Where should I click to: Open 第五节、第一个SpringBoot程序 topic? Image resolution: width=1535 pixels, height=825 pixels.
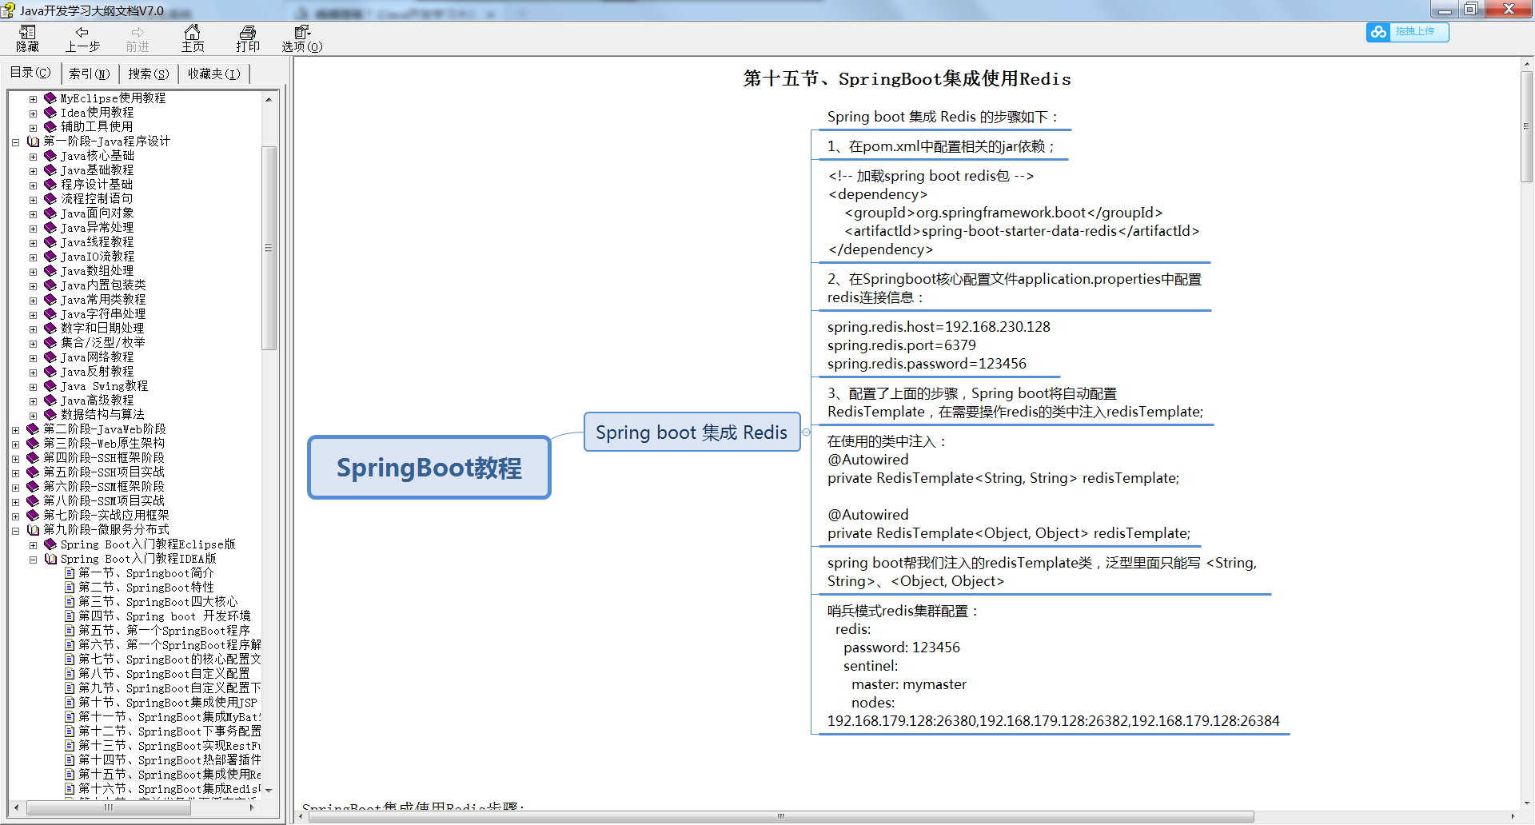pyautogui.click(x=164, y=631)
